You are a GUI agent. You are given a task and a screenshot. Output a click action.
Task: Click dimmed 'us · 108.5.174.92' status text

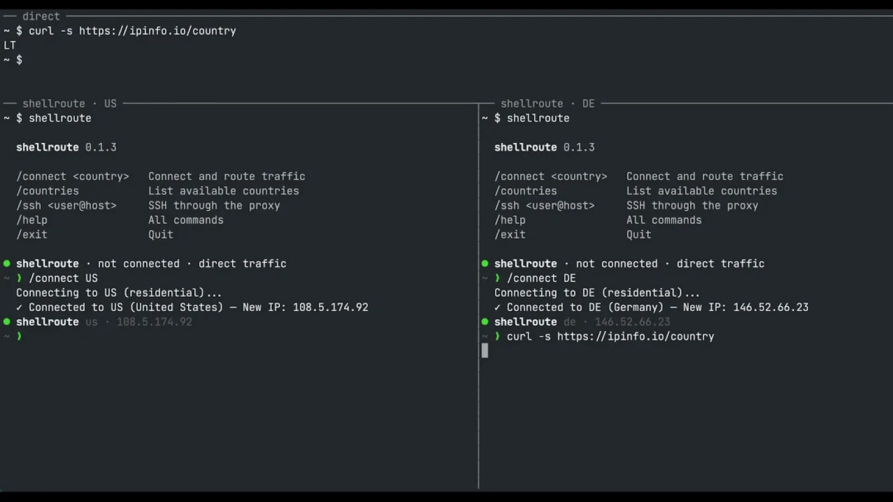pos(139,322)
